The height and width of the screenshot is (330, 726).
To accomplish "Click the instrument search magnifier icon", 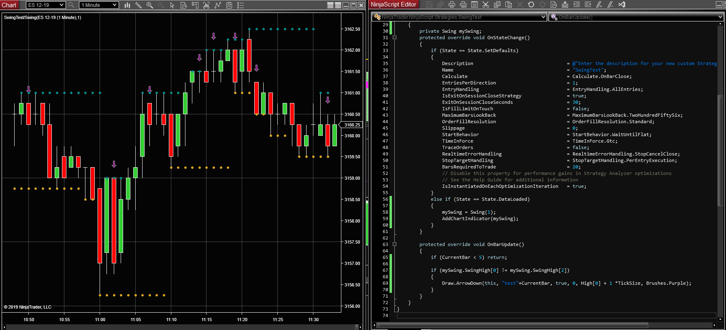I will (71, 5).
